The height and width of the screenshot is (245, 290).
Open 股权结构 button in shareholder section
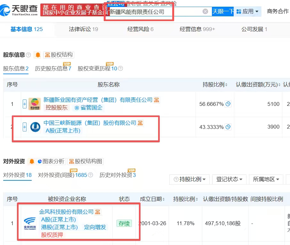pos(59,55)
